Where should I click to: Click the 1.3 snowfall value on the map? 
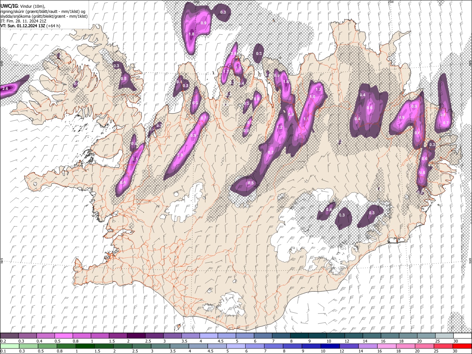click(x=318, y=89)
